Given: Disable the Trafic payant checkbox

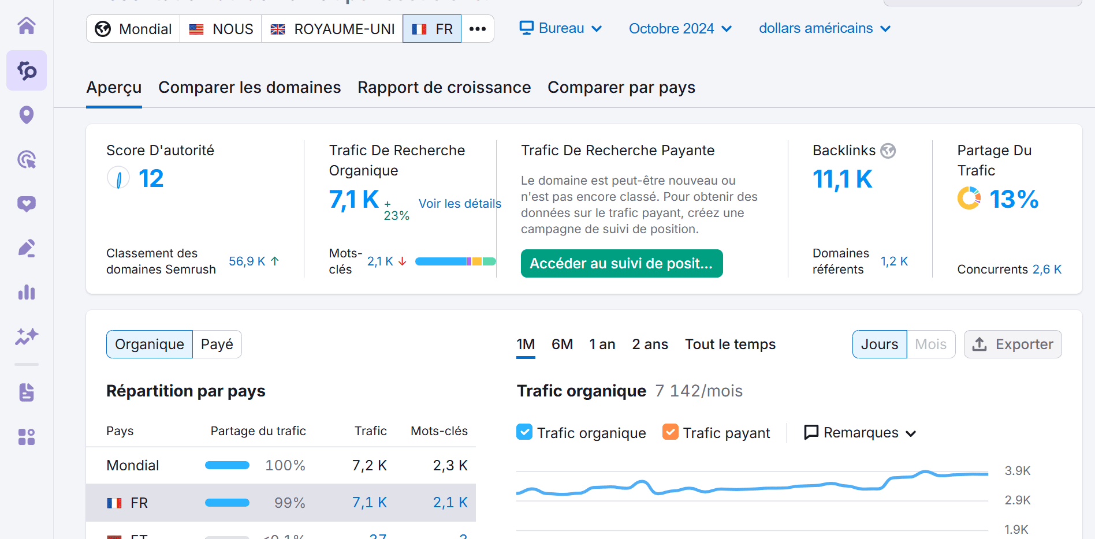Looking at the screenshot, I should click(x=671, y=432).
